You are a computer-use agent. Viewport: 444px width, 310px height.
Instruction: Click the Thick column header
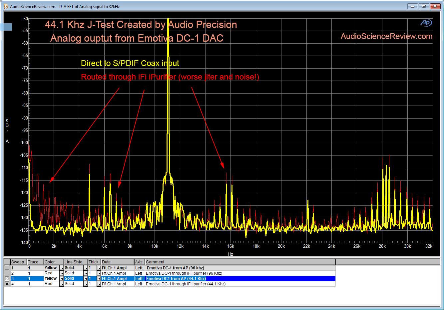(94, 262)
